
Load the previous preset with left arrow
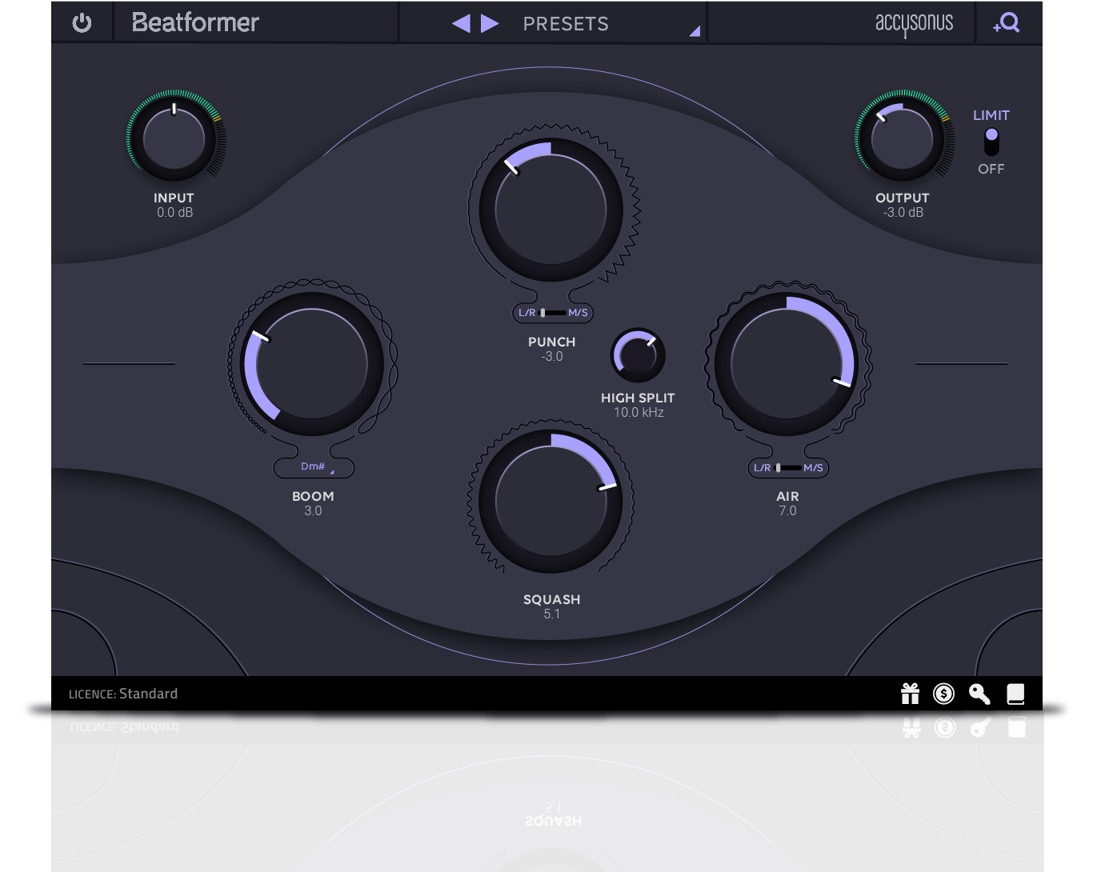(461, 23)
